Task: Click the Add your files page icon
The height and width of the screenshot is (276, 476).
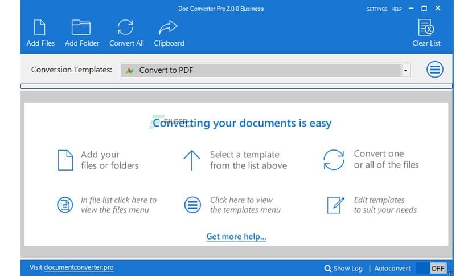Action: pos(65,160)
